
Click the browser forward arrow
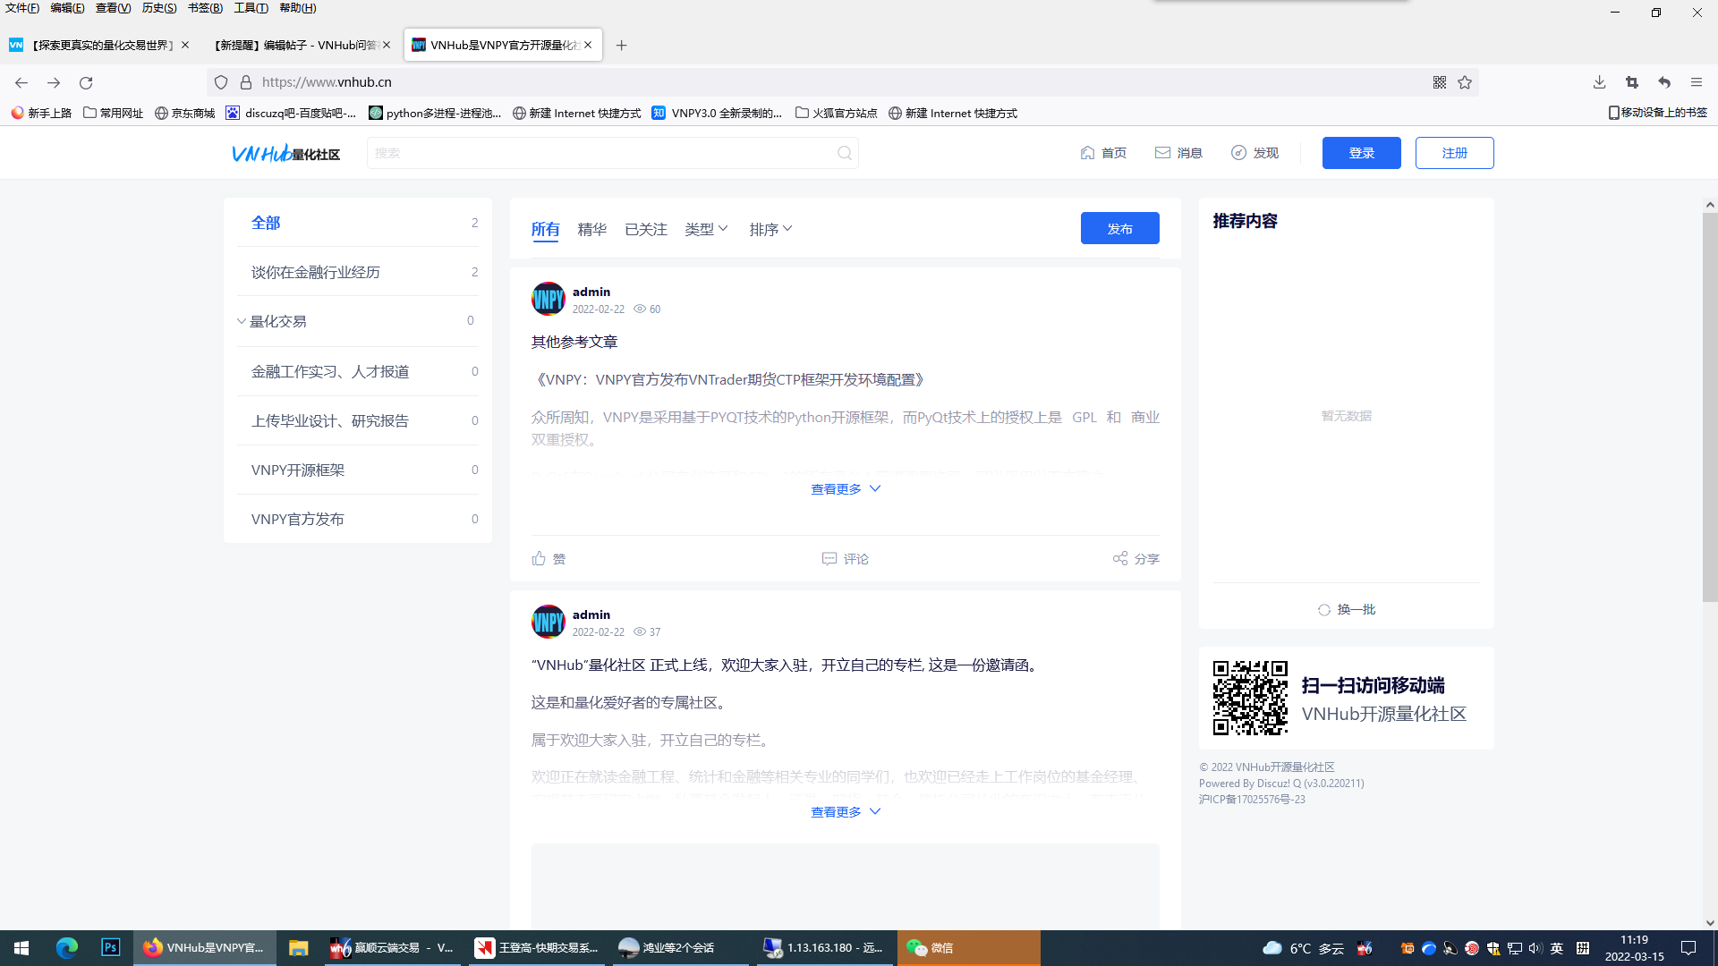54,82
